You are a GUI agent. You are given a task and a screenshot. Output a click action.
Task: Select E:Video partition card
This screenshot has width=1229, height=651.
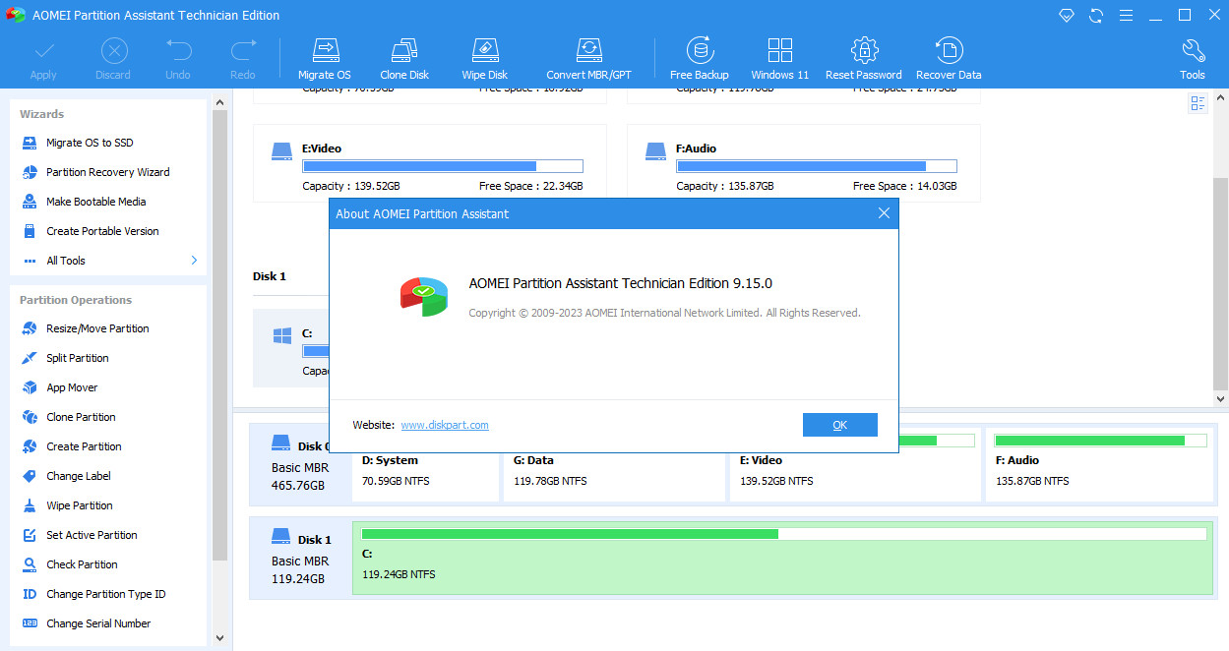click(430, 163)
